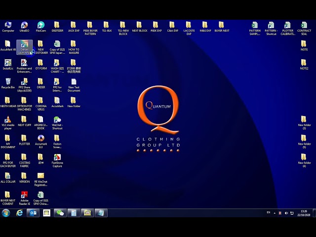Select the PEEK DXF folder
The height and width of the screenshot is (237, 316).
point(156,27)
